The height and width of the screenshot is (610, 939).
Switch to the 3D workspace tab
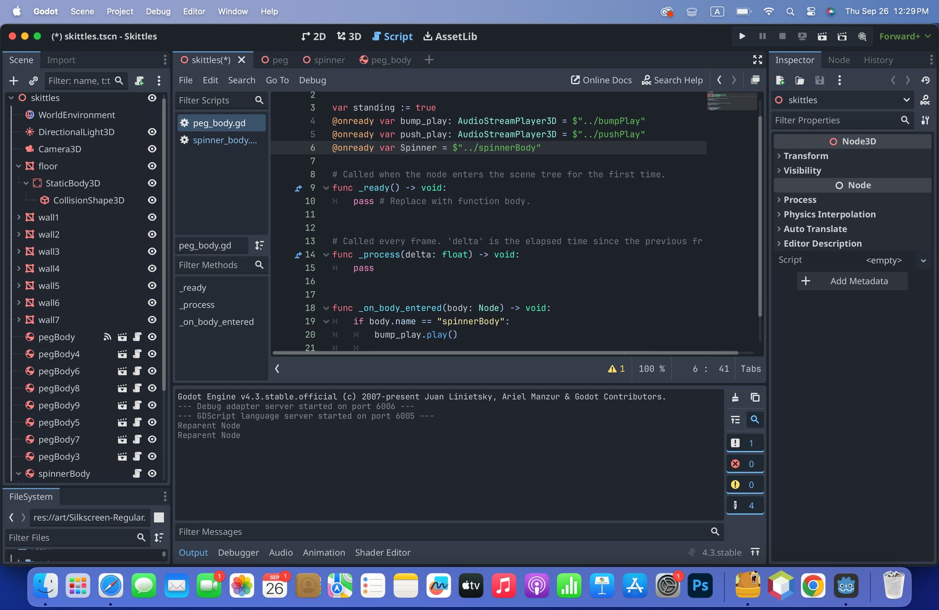pos(349,36)
